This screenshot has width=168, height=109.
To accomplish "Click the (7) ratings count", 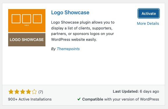I will 41,92.
